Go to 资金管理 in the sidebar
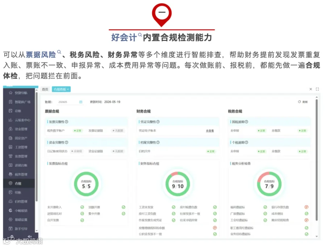Image resolution: width=326 pixels, height=247 pixels. pos(18,129)
